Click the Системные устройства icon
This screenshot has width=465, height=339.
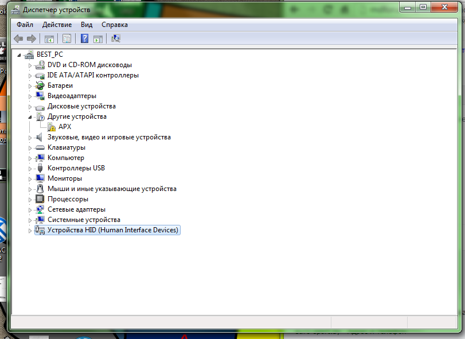[40, 220]
